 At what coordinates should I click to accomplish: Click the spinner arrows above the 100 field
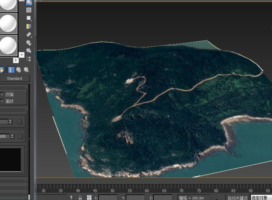click(11, 121)
